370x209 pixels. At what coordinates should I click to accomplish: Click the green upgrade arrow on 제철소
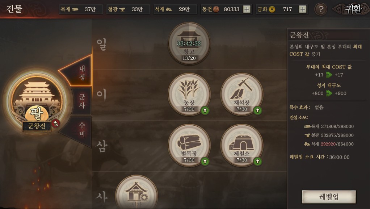tap(257, 161)
